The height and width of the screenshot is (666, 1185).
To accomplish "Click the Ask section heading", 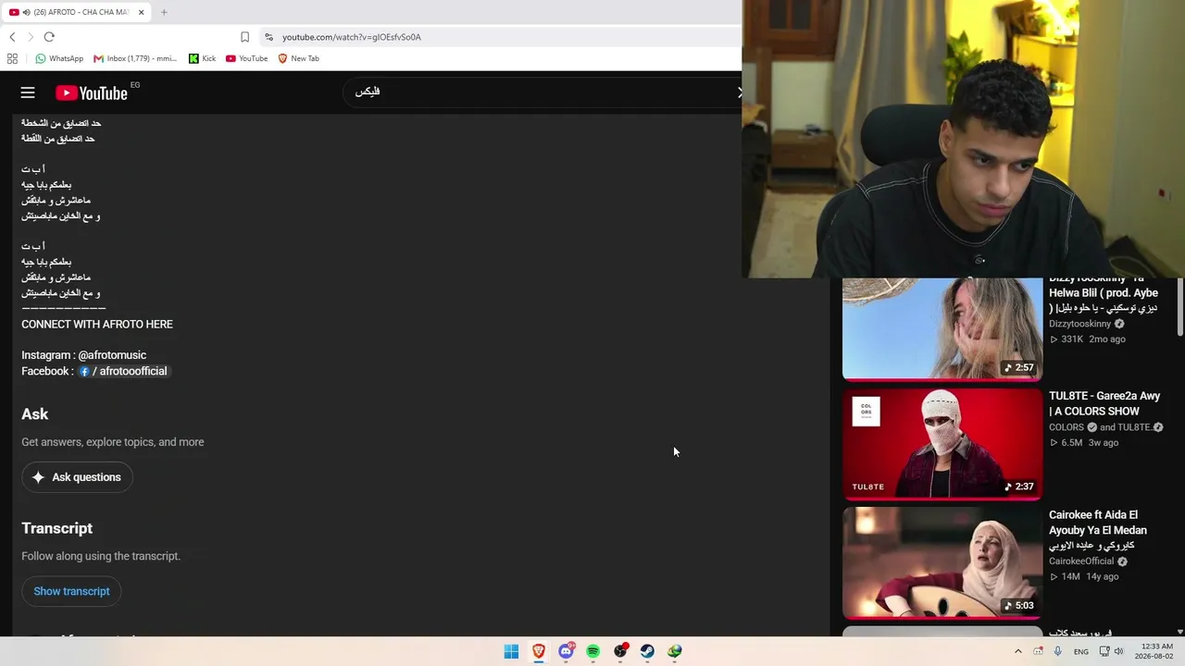I will pos(35,414).
